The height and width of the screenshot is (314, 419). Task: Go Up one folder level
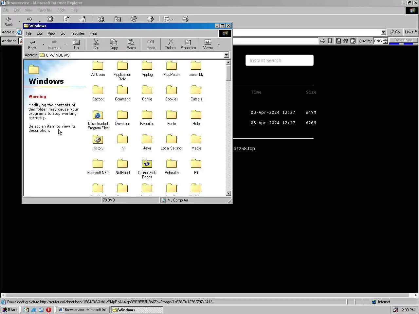point(76,44)
